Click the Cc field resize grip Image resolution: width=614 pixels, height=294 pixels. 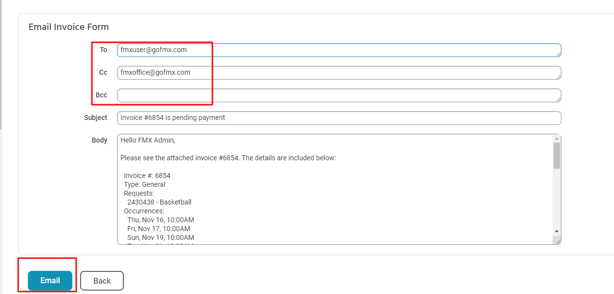(558, 77)
